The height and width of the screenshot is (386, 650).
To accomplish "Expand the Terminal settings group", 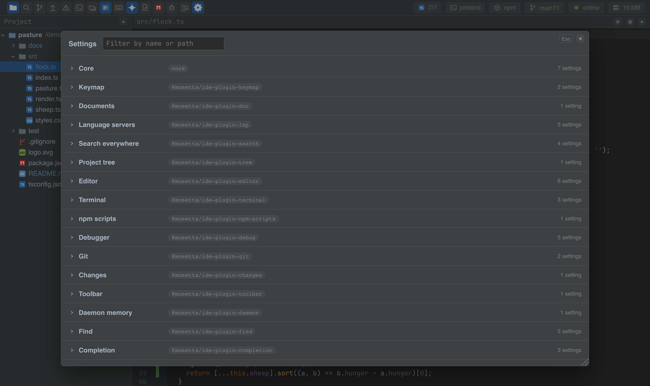I will pyautogui.click(x=72, y=200).
